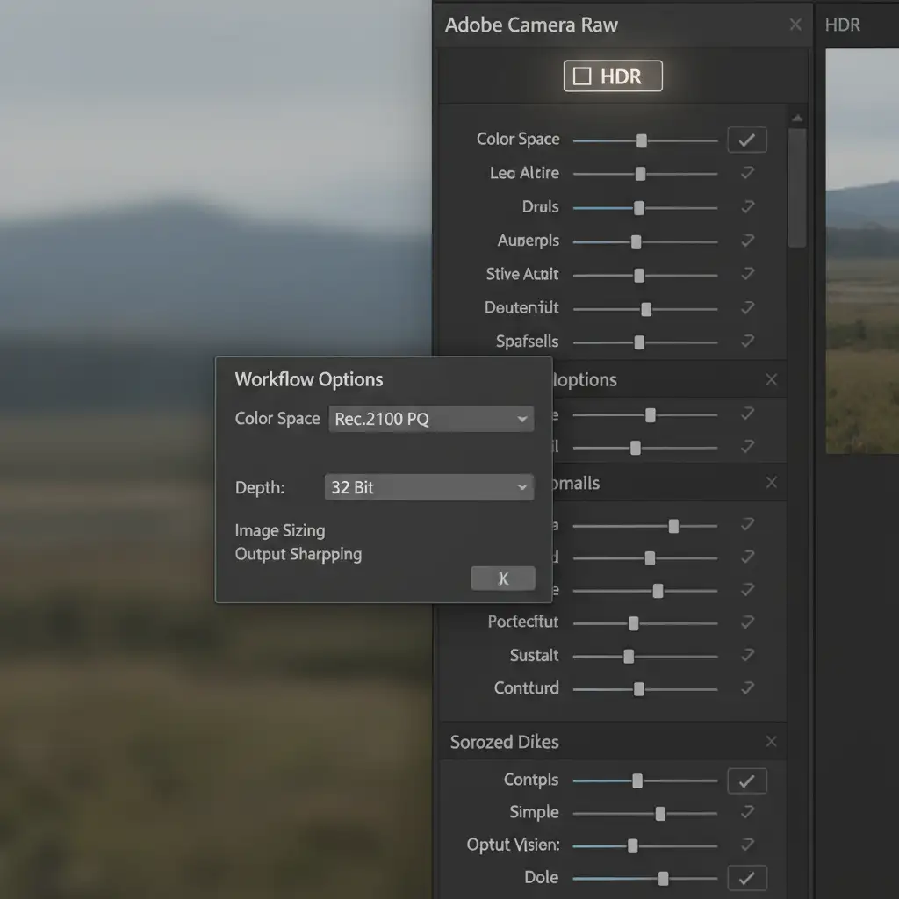Click the reset icon beside Deutenfult
The width and height of the screenshot is (899, 899).
(x=747, y=308)
